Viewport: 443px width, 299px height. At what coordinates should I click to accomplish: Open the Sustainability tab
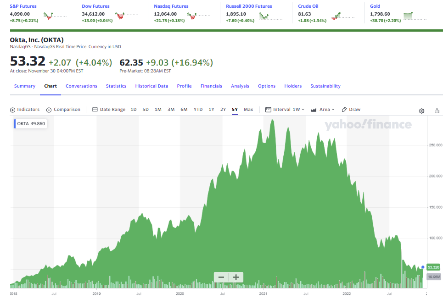[x=325, y=86]
